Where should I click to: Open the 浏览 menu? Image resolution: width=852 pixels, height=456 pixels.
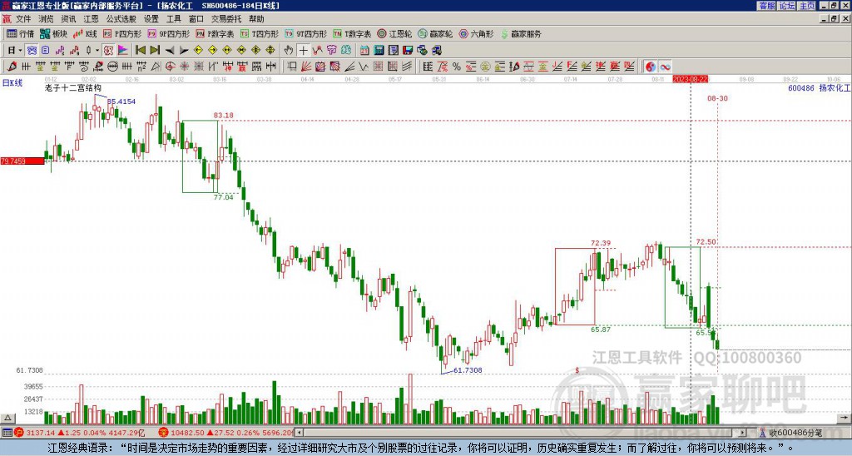point(47,19)
